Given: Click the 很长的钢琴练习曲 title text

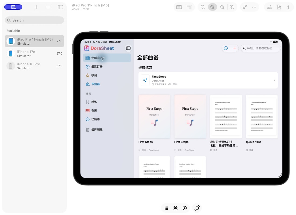Looking at the screenshot, I should (x=224, y=144).
